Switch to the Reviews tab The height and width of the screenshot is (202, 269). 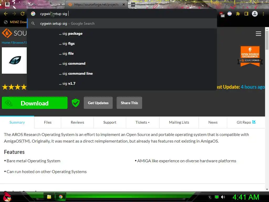[77, 122]
